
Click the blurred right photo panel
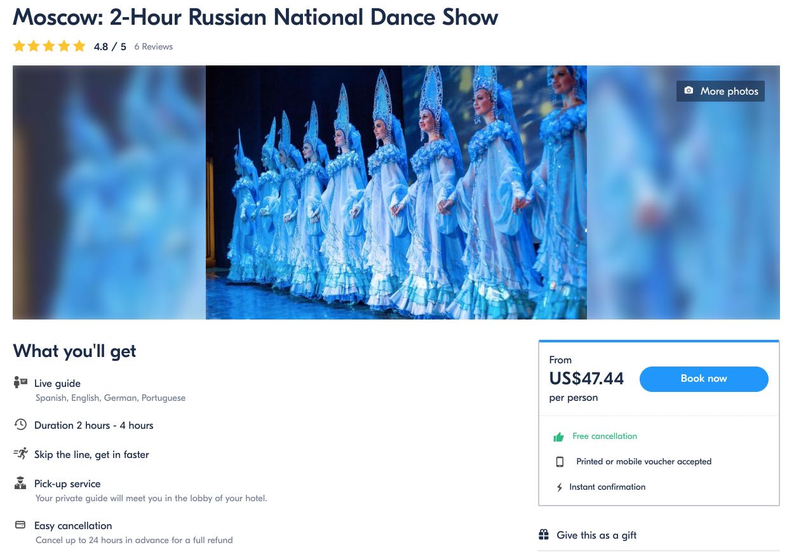683,192
